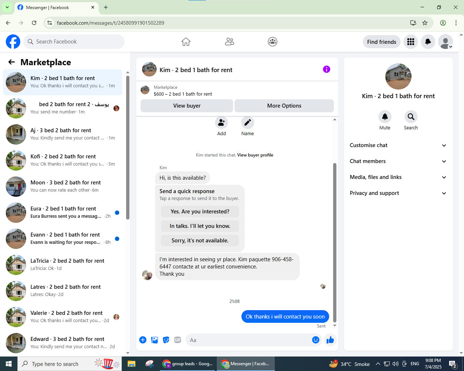Viewport: 464px width, 371px height.
Task: Mute the conversation with the bell icon
Action: coord(385,117)
